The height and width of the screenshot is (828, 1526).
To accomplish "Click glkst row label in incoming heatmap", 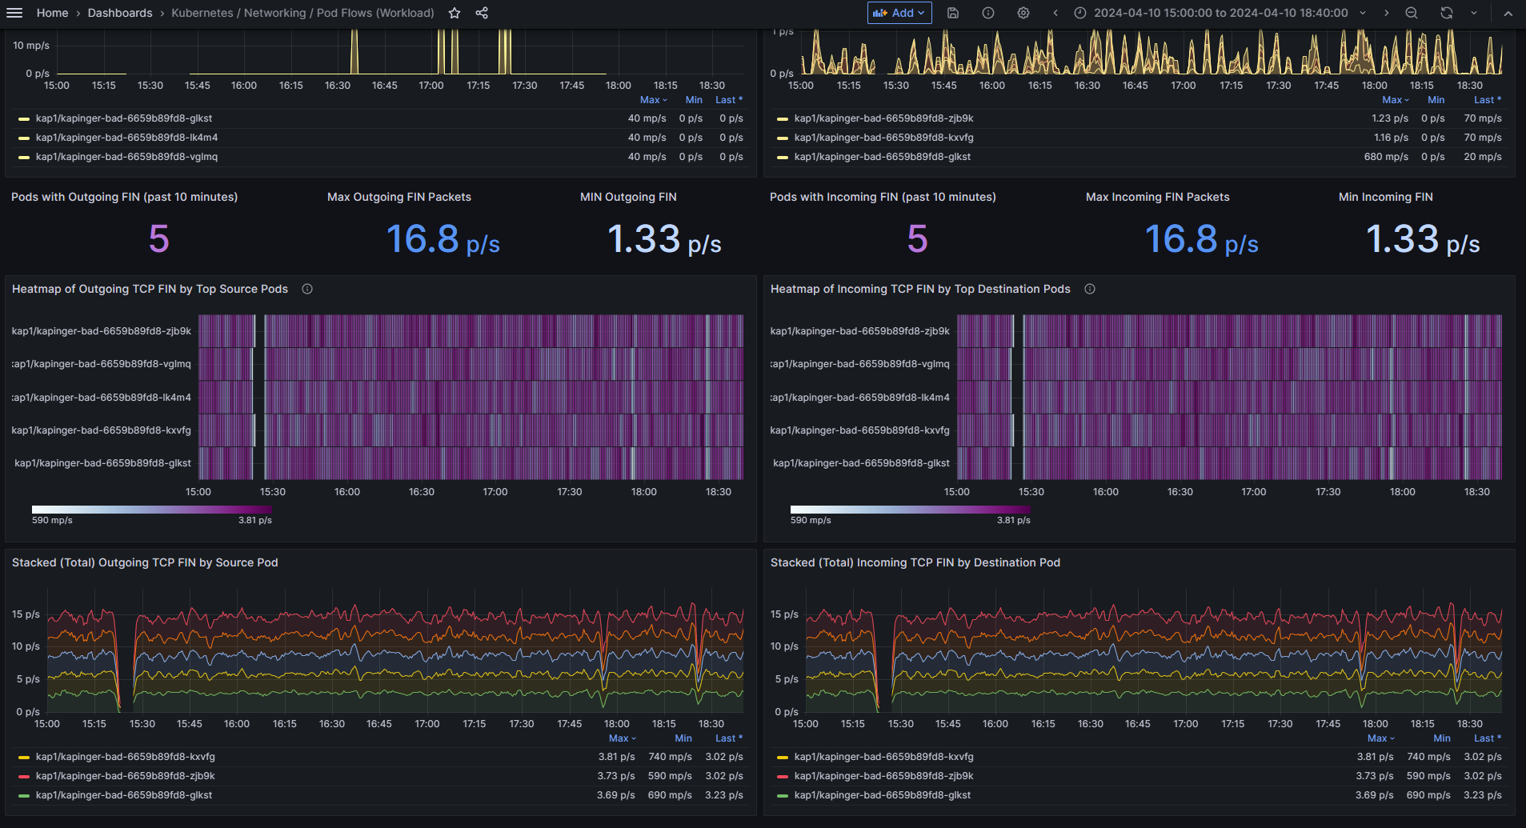I will click(861, 463).
